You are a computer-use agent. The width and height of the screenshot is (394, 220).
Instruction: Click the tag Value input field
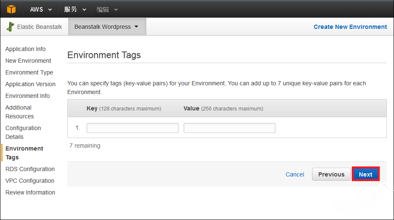pyautogui.click(x=229, y=128)
